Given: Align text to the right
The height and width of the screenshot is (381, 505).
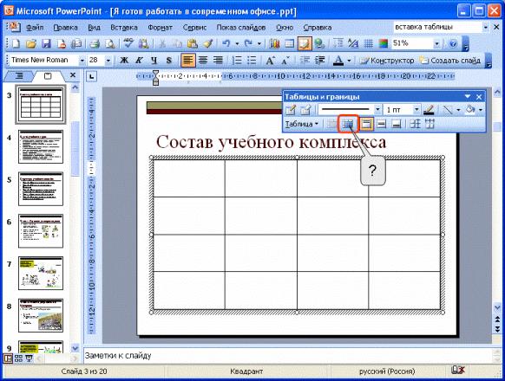Looking at the screenshot, I should tap(218, 61).
